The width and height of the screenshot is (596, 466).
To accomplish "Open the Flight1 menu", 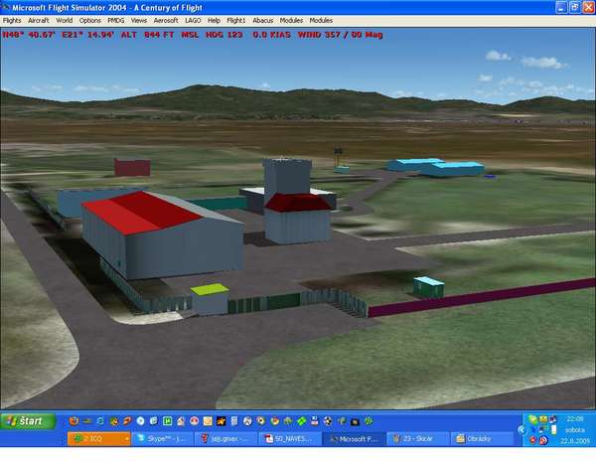I will click(x=236, y=21).
